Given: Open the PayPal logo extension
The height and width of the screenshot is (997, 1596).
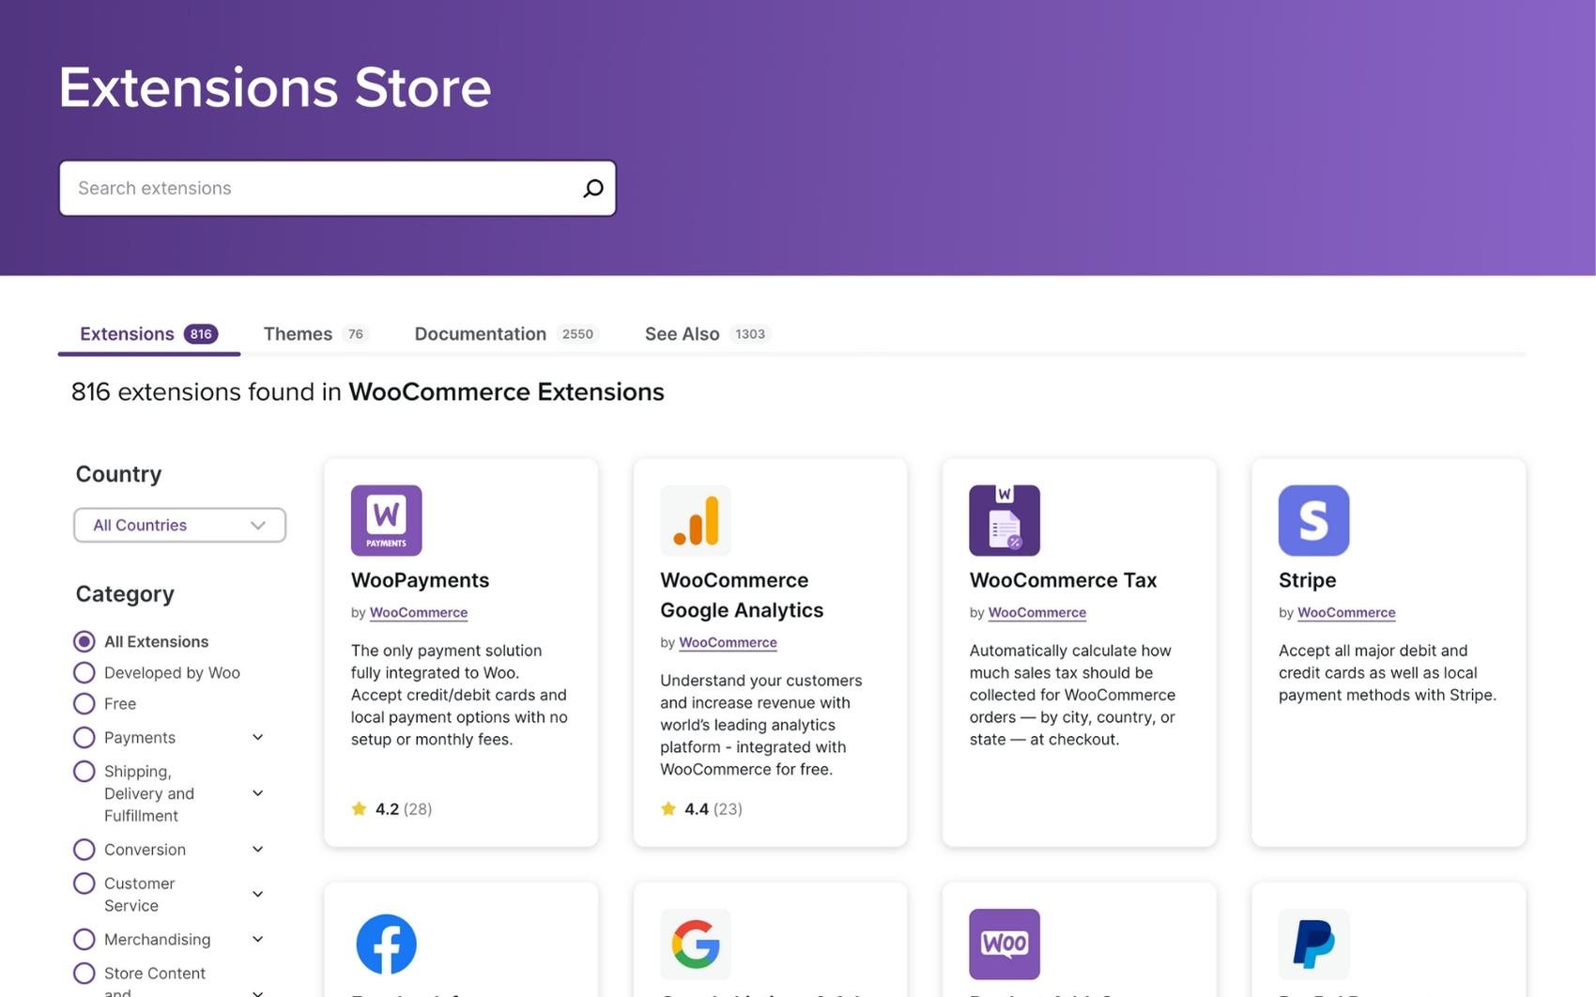Looking at the screenshot, I should coord(1312,943).
